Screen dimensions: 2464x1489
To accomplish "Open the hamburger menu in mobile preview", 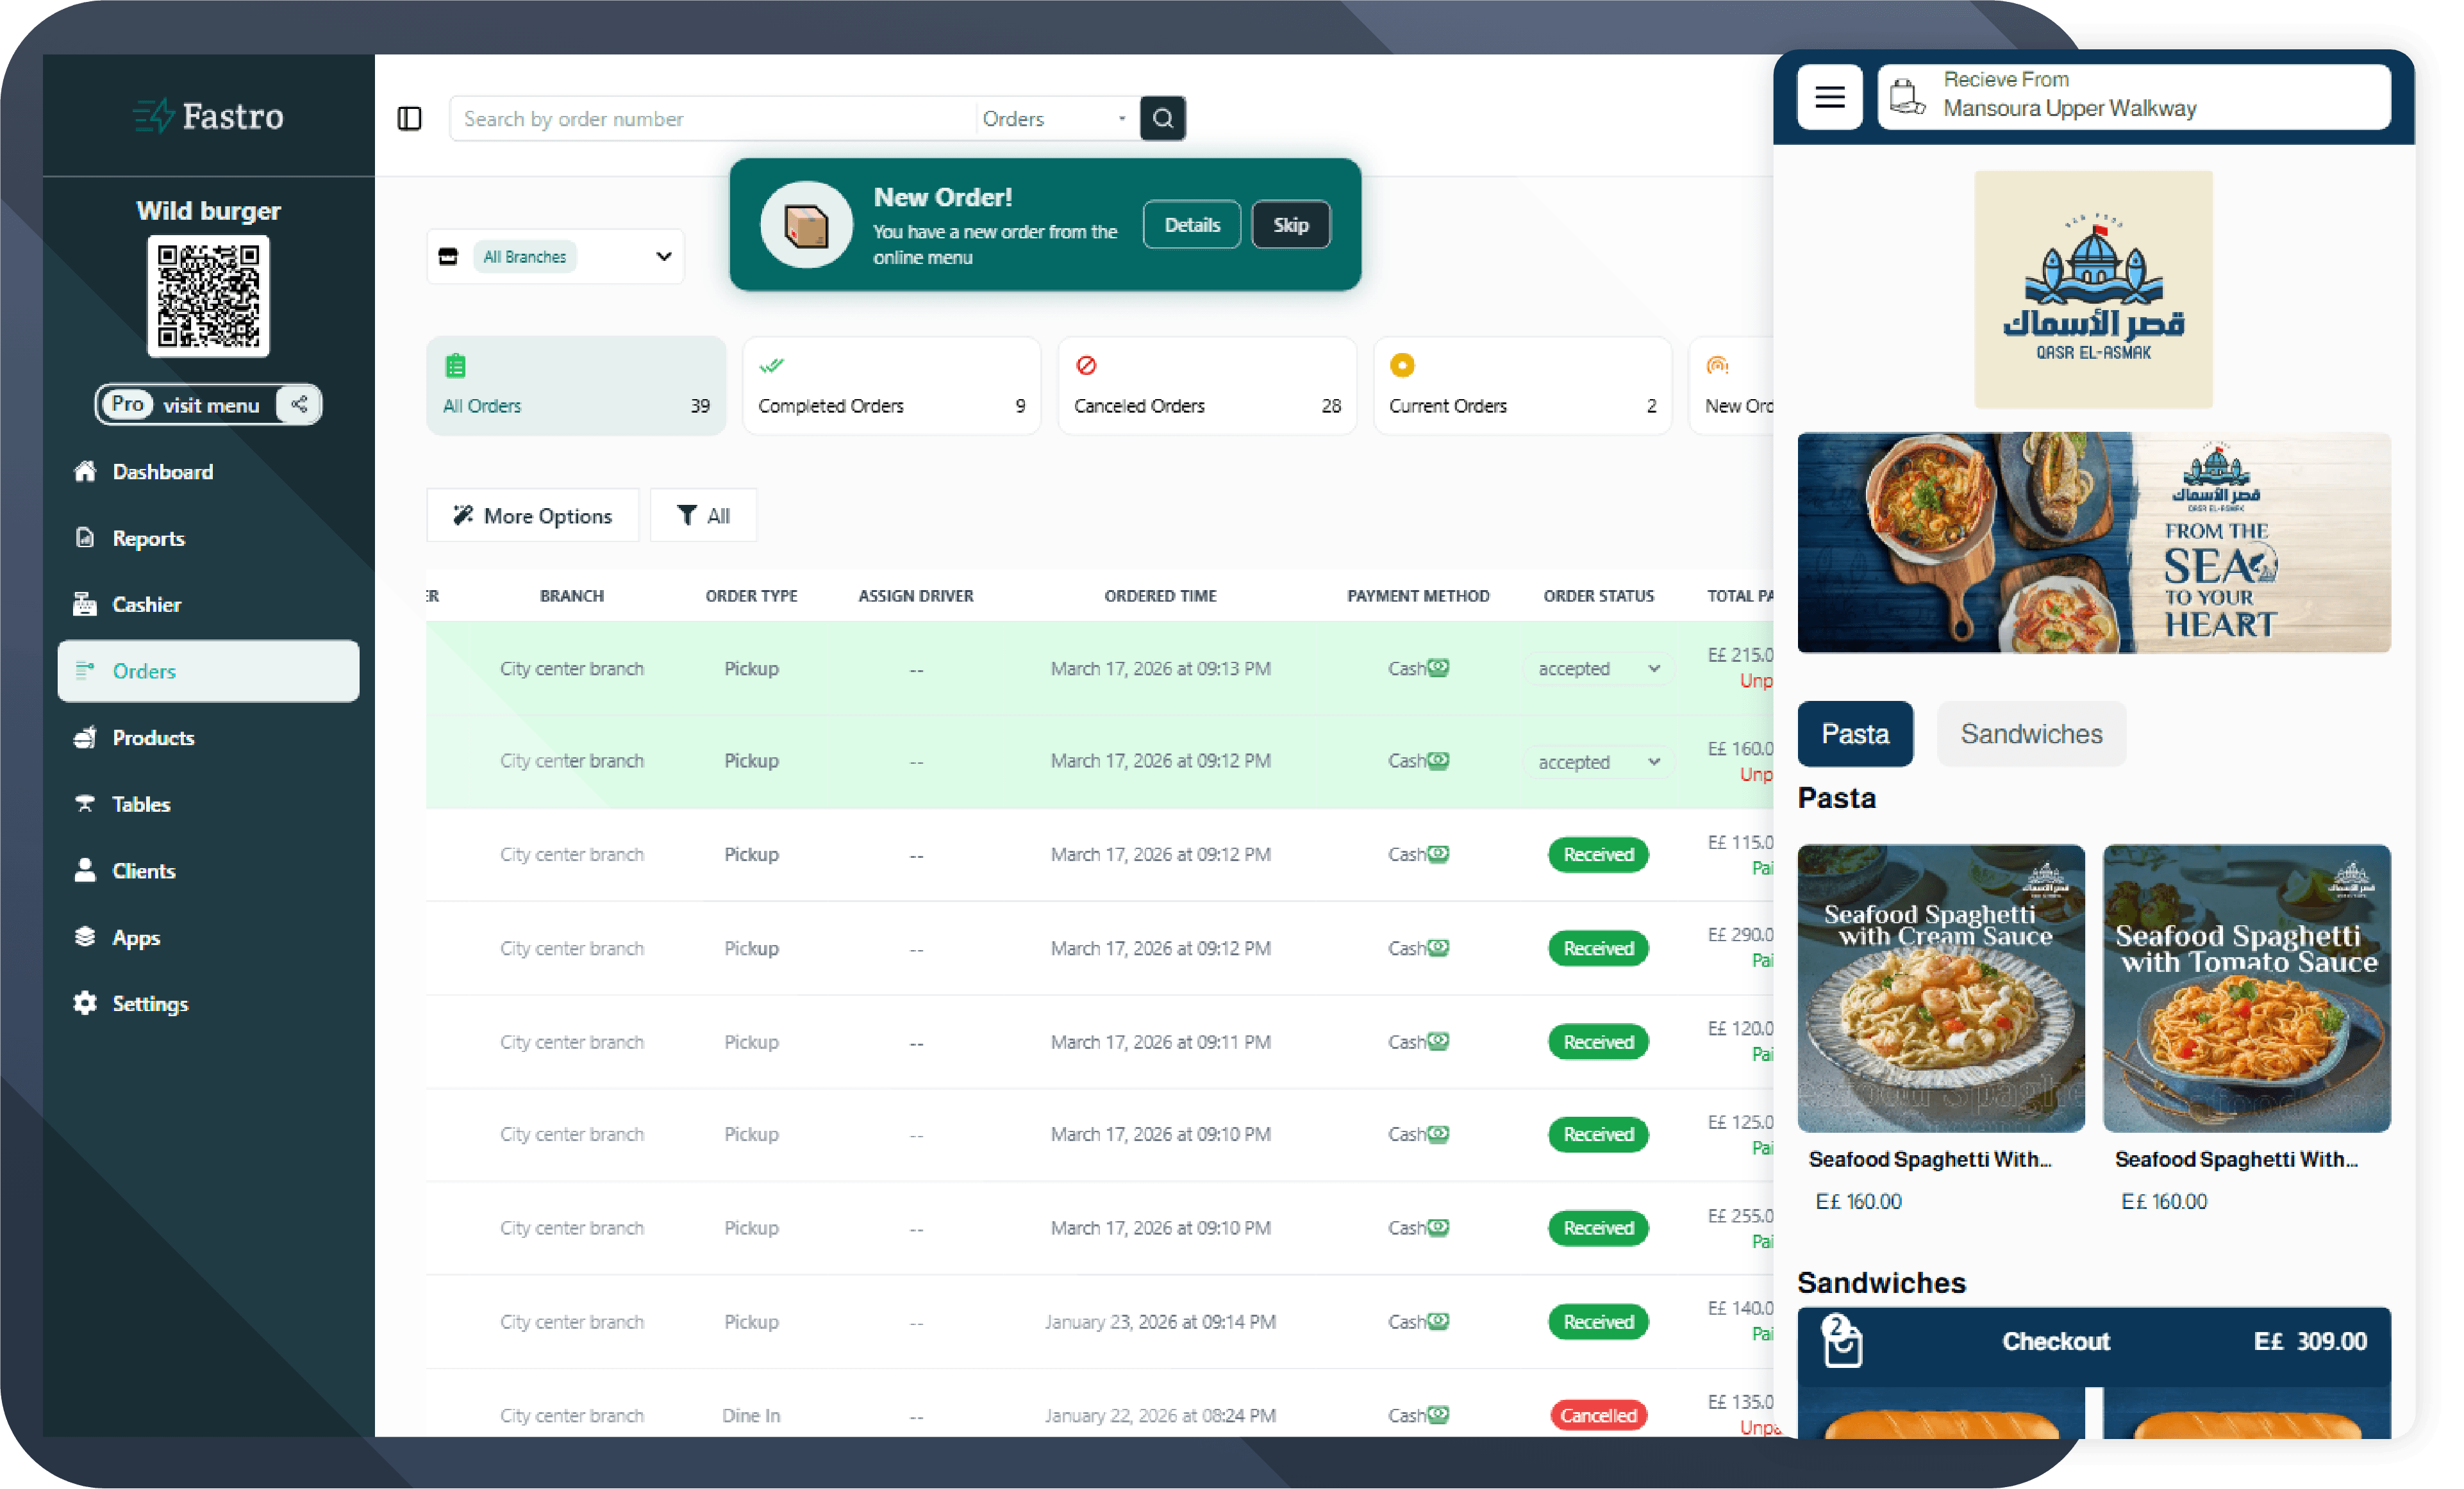I will point(1829,97).
